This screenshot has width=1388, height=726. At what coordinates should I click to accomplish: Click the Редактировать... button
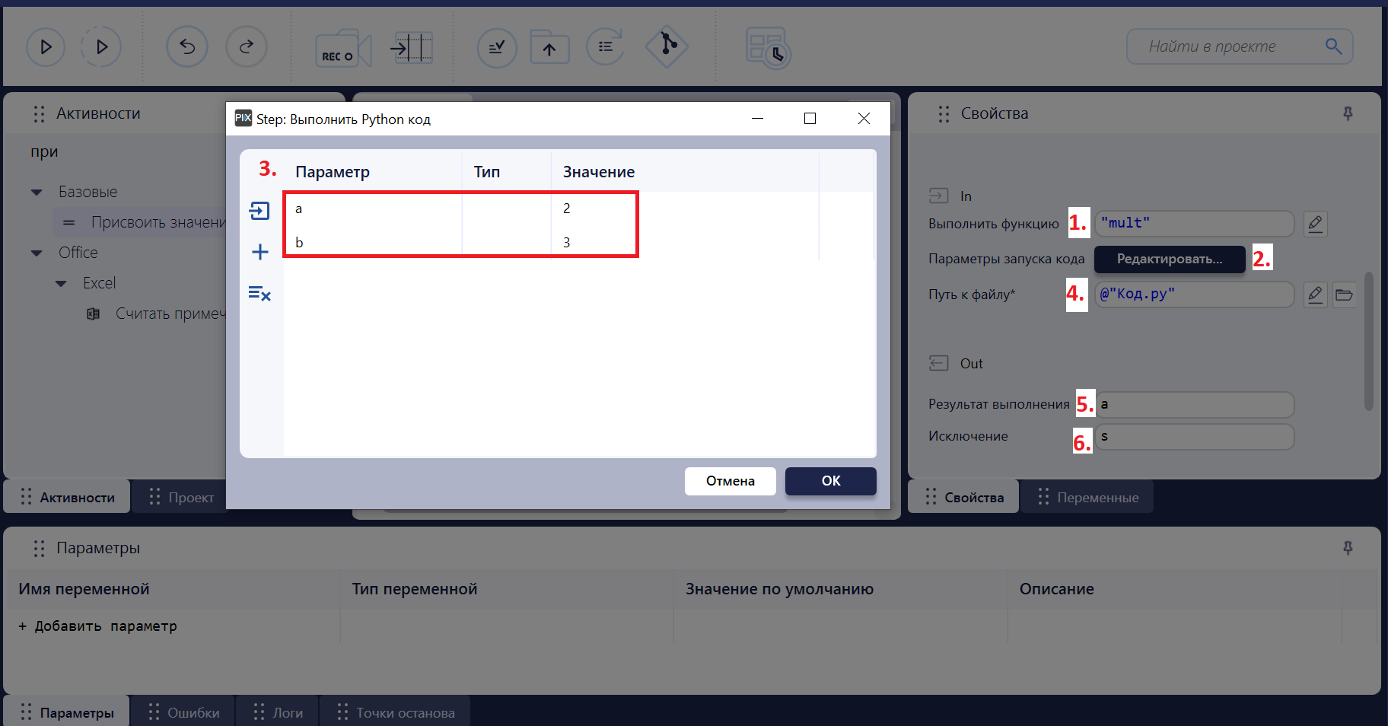tap(1170, 259)
